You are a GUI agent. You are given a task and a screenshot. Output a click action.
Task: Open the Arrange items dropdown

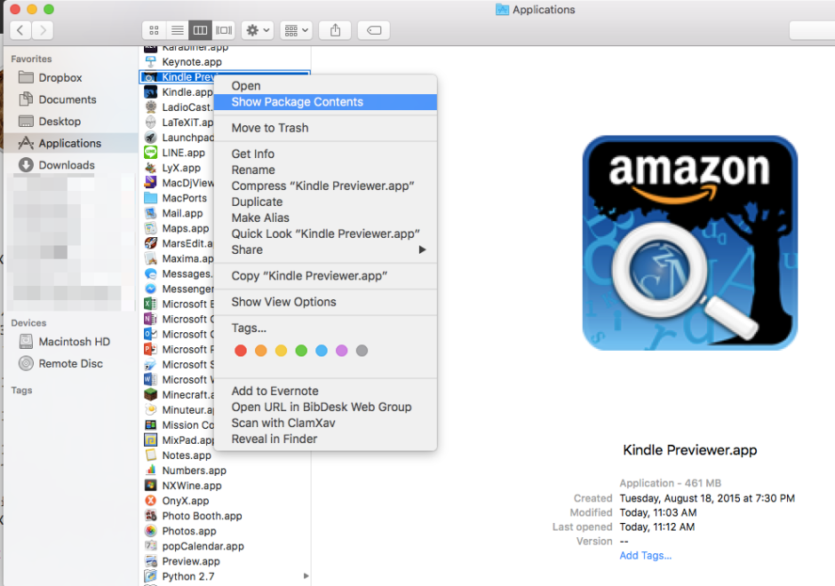pyautogui.click(x=296, y=30)
